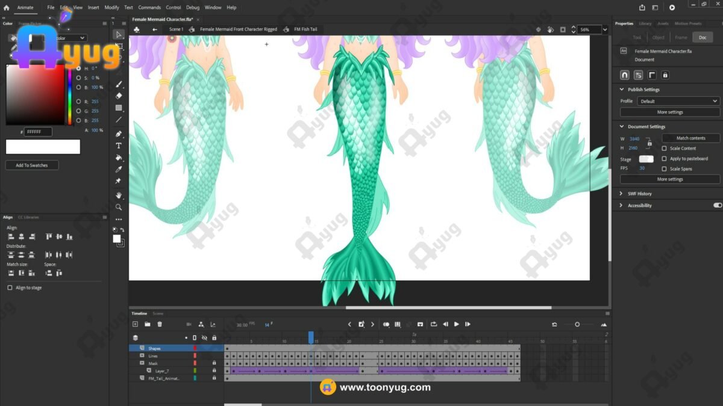Click the Match contents button
Viewport: 723px width, 406px height.
coord(690,138)
